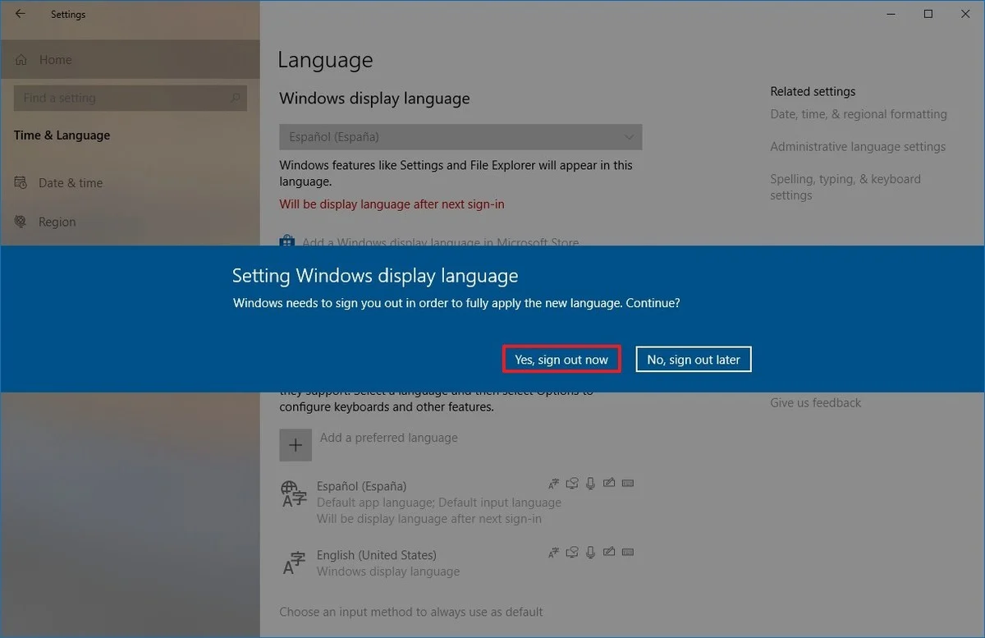Image resolution: width=985 pixels, height=638 pixels.
Task: Open Choose an input method link
Action: point(410,612)
